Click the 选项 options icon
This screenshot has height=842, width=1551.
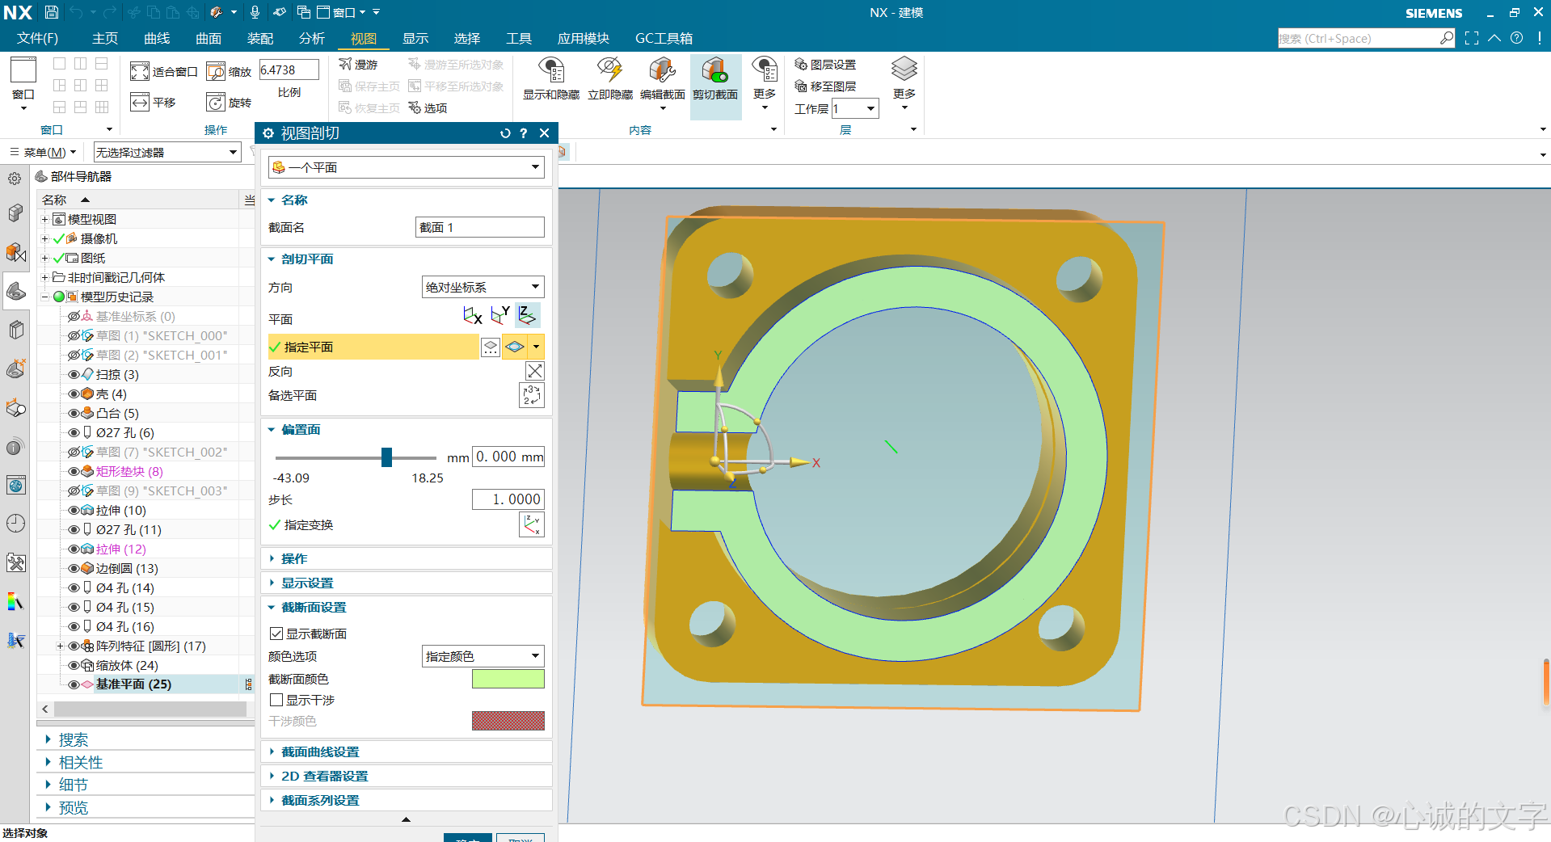click(415, 107)
